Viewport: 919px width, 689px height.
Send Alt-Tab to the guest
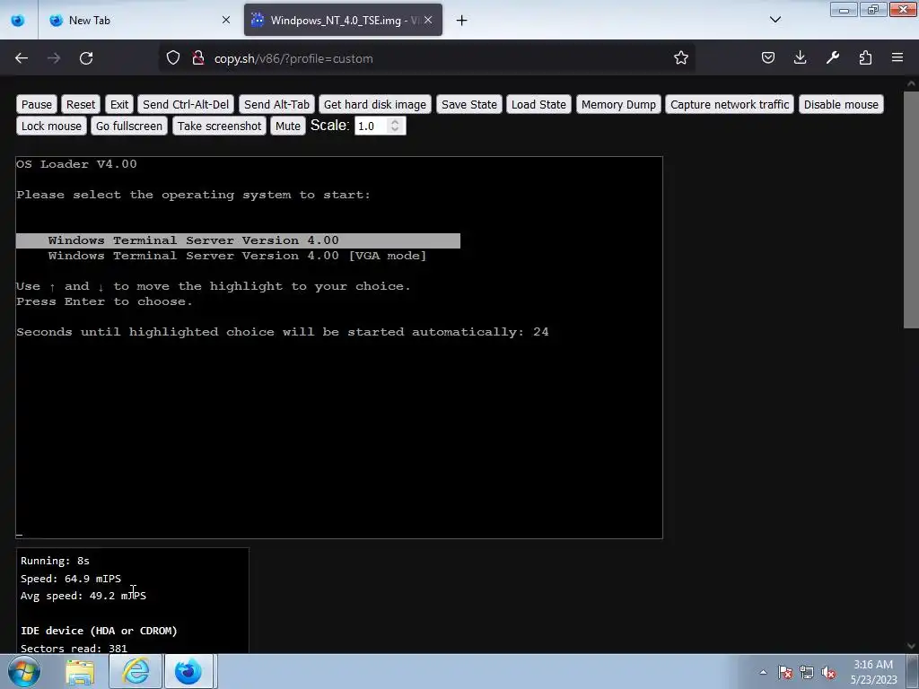(x=276, y=104)
